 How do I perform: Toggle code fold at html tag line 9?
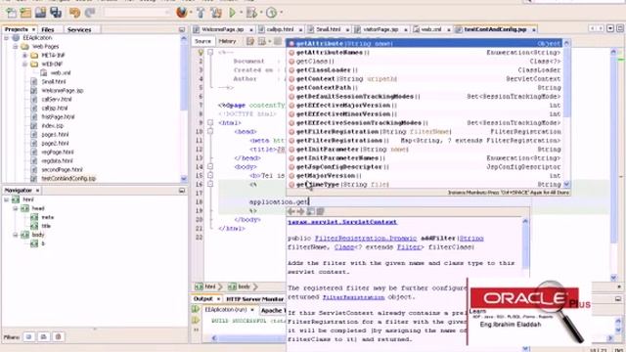coord(210,122)
